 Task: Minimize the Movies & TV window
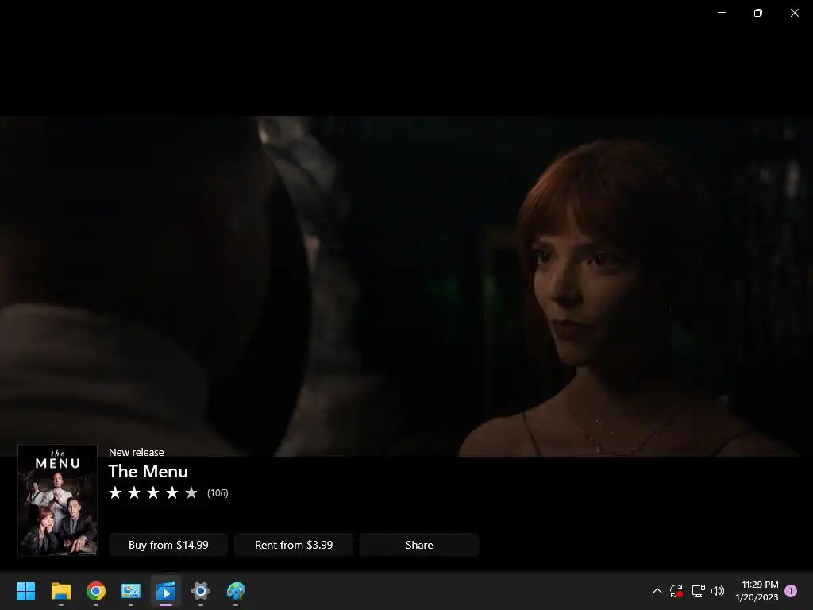[722, 13]
